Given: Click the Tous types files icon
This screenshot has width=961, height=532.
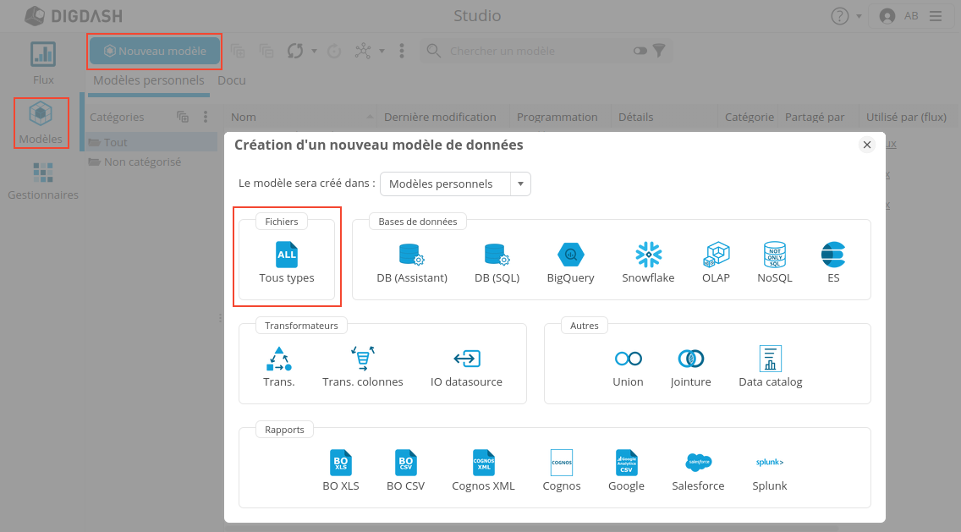Looking at the screenshot, I should click(x=287, y=255).
